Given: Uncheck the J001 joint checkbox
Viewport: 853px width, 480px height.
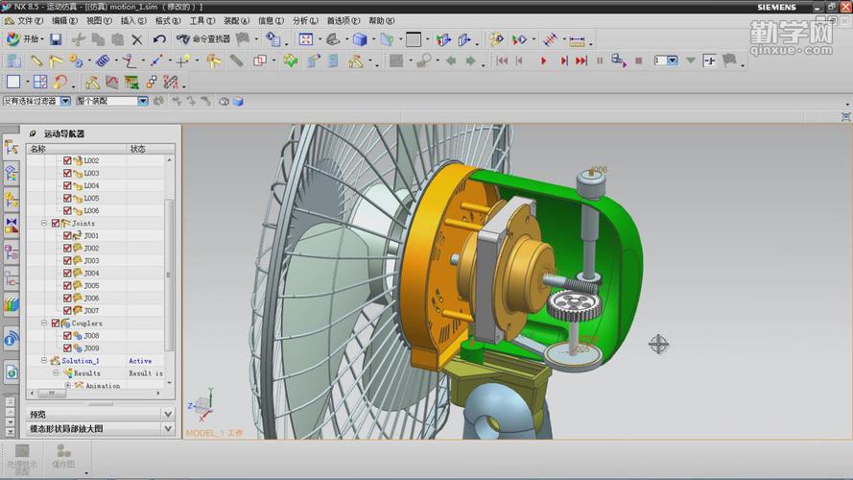Looking at the screenshot, I should [x=67, y=235].
